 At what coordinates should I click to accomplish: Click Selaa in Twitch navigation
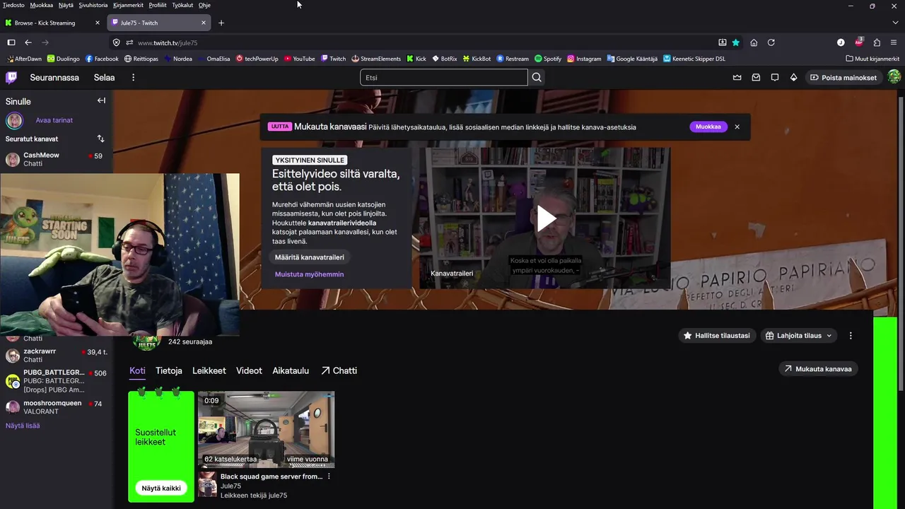[105, 77]
